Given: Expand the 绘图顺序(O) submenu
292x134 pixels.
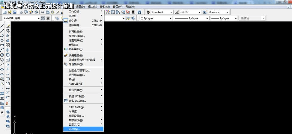Looking at the screenshot, I should (x=83, y=40).
